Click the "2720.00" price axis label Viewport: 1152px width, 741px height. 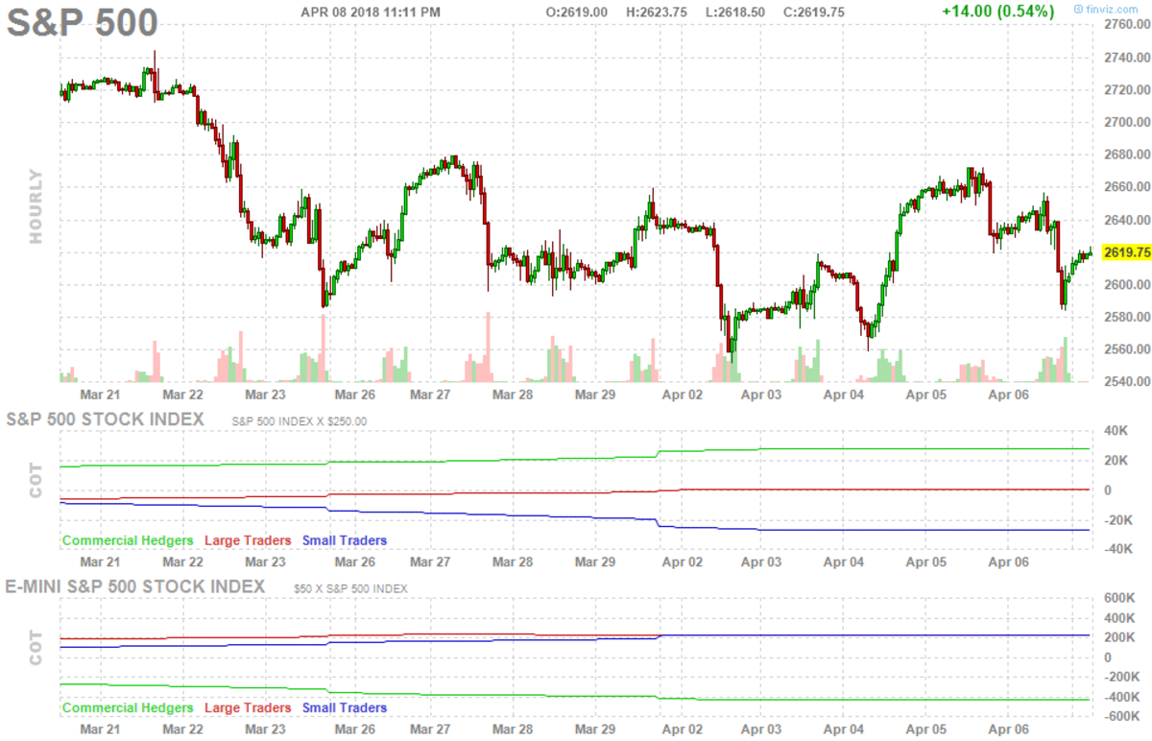click(x=1129, y=90)
